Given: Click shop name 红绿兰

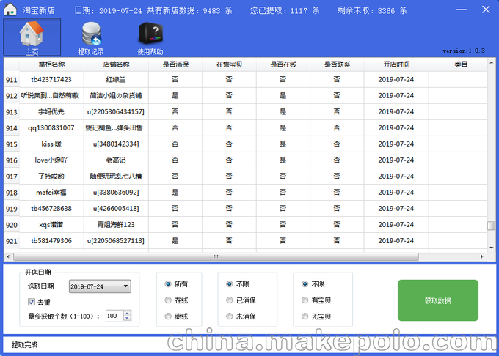Looking at the screenshot, I should [x=116, y=79].
